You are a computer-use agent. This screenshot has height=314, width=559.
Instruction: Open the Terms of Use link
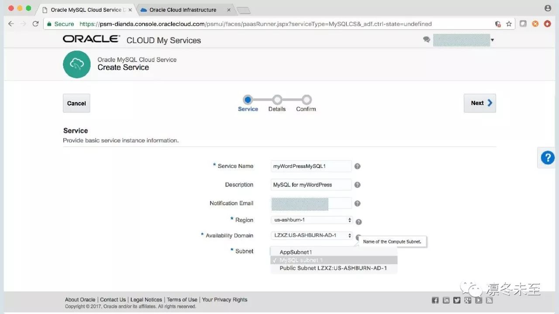pyautogui.click(x=182, y=300)
